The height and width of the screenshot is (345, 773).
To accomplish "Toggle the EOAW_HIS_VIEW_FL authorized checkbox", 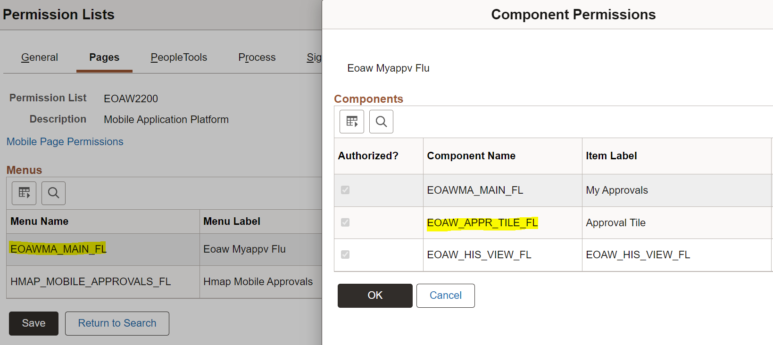I will (x=345, y=255).
